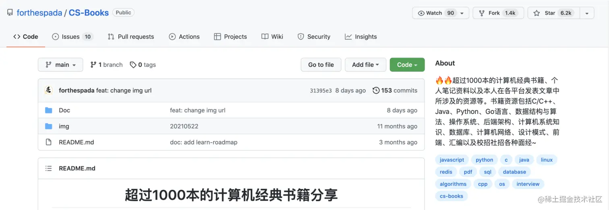The image size is (609, 210).
Task: Open the Insights tab
Action: click(361, 37)
